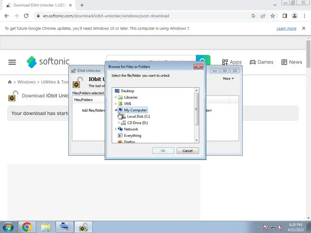This screenshot has width=311, height=233.
Task: Open Chrome three-dot menu
Action: (x=304, y=16)
